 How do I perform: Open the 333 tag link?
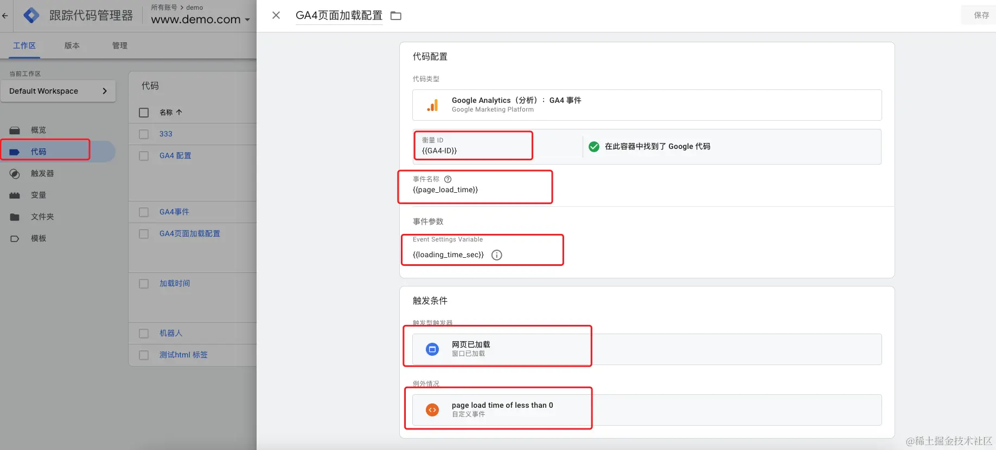pos(166,134)
